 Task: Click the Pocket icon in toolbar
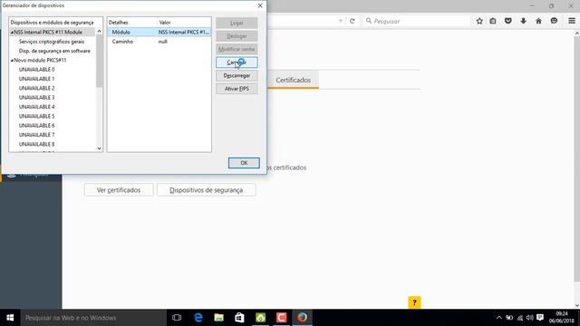507,21
